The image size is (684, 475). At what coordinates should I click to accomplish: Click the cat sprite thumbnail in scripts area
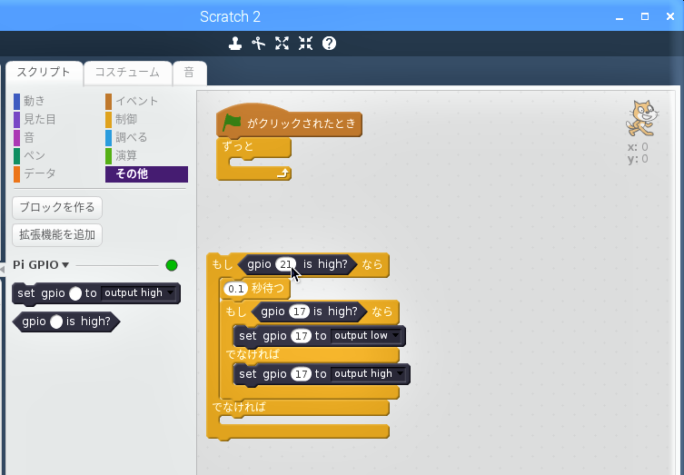point(641,119)
